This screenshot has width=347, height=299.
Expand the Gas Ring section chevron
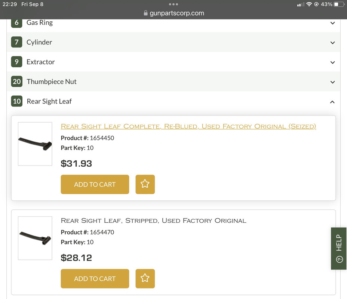(332, 23)
